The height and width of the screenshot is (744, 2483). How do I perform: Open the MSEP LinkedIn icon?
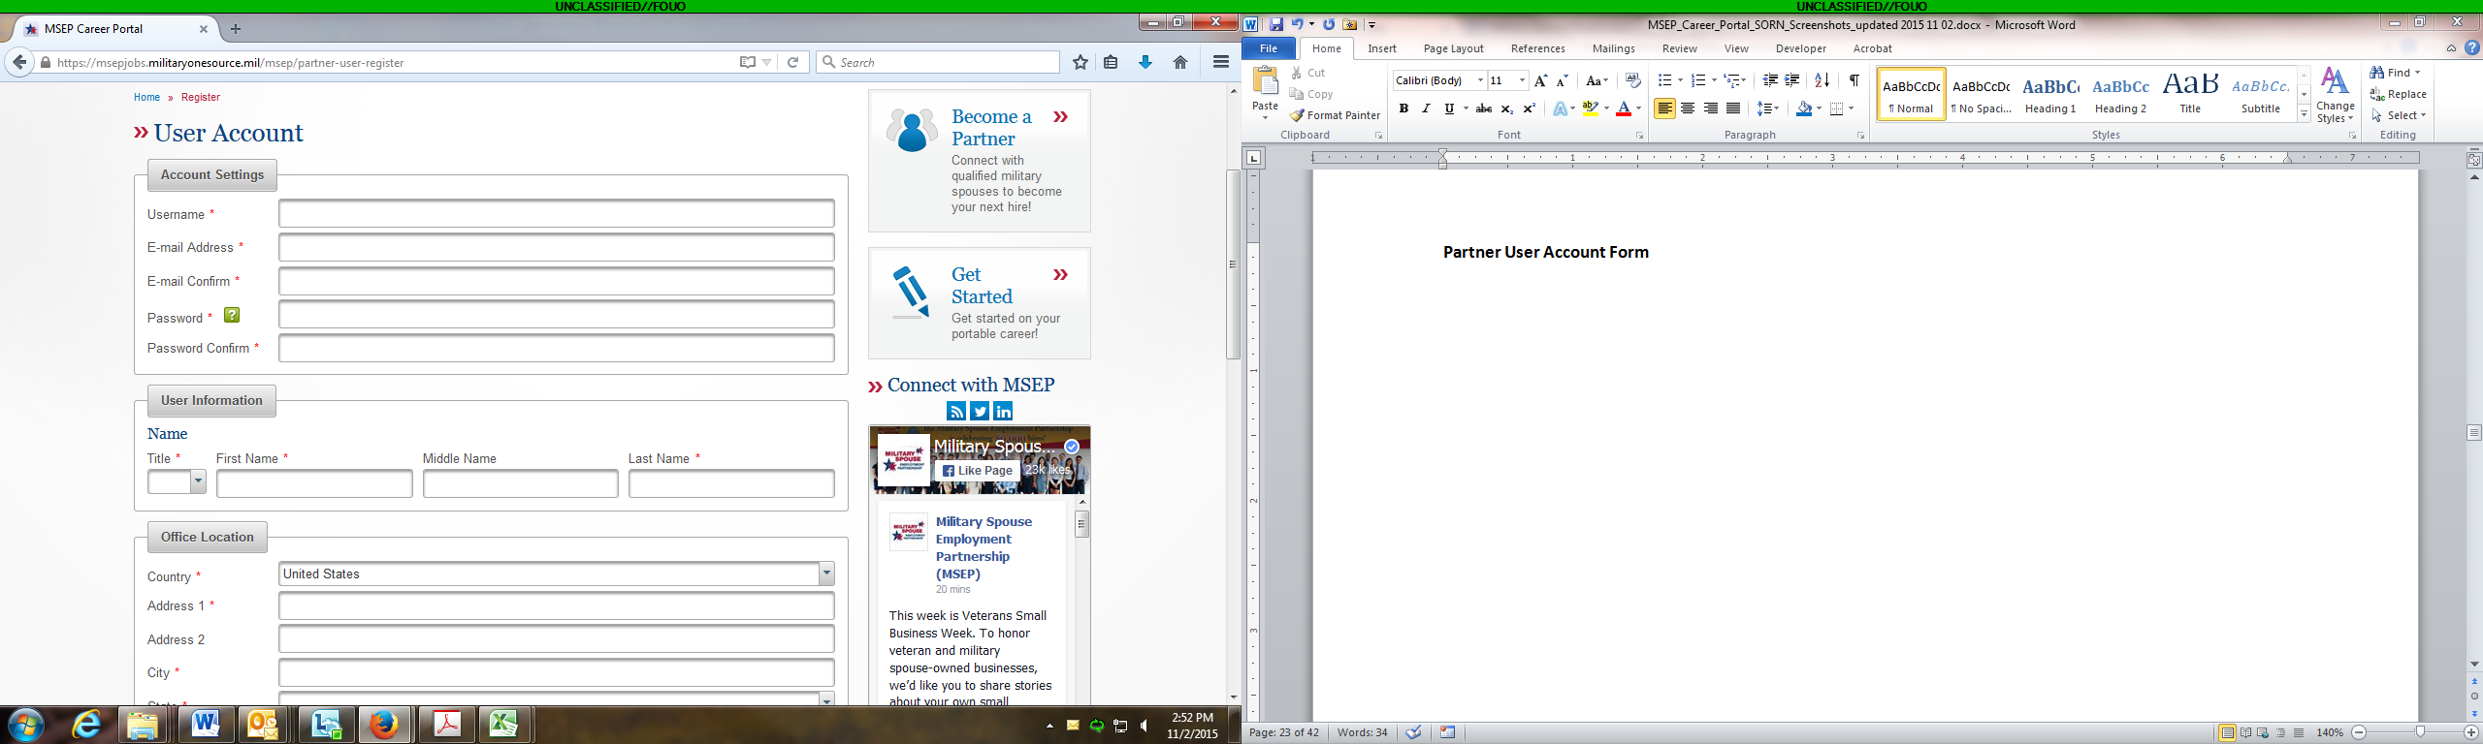point(1003,411)
